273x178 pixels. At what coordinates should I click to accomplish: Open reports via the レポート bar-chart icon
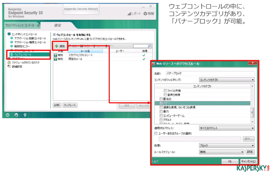coord(129,14)
